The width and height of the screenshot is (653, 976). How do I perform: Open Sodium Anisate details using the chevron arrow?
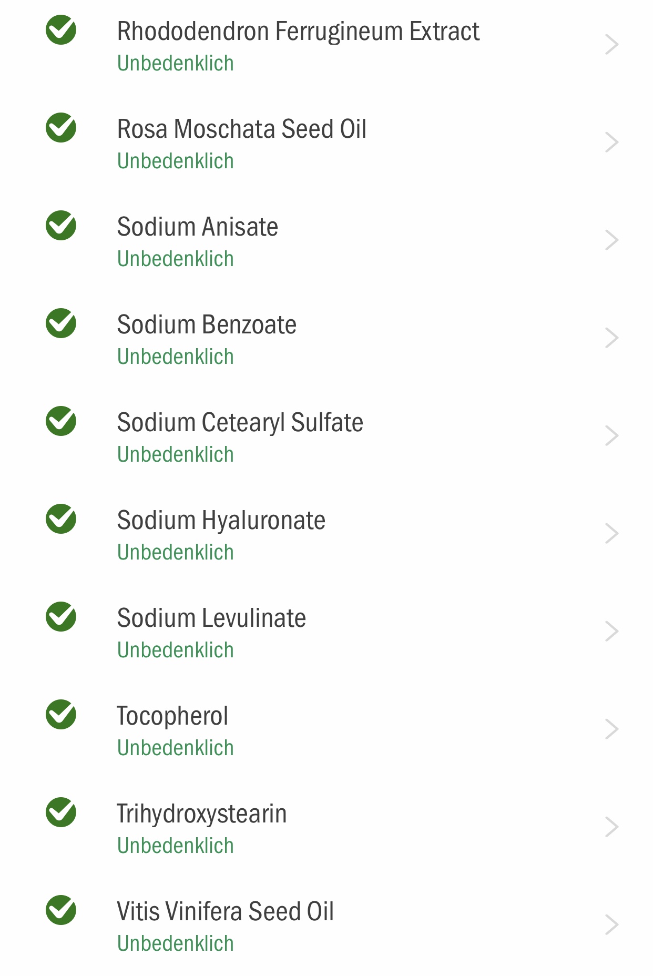click(x=611, y=240)
